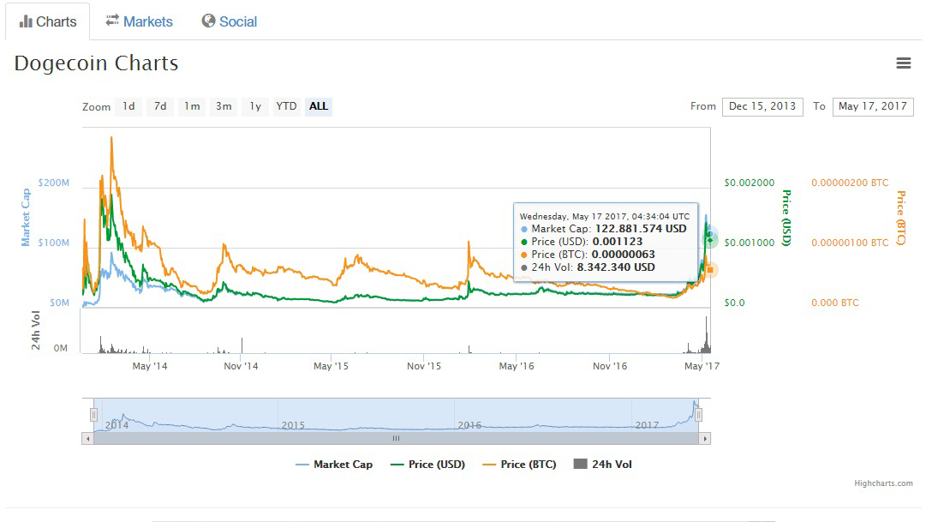Click the From date field Dec 15, 2013
This screenshot has width=926, height=522.
tap(762, 106)
